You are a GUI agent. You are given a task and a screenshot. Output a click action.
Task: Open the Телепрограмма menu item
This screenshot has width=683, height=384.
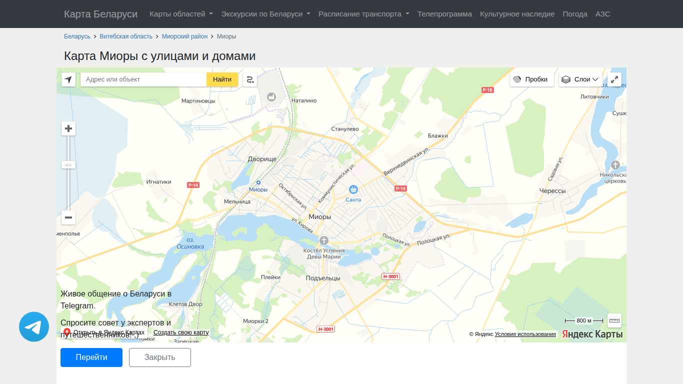(445, 14)
